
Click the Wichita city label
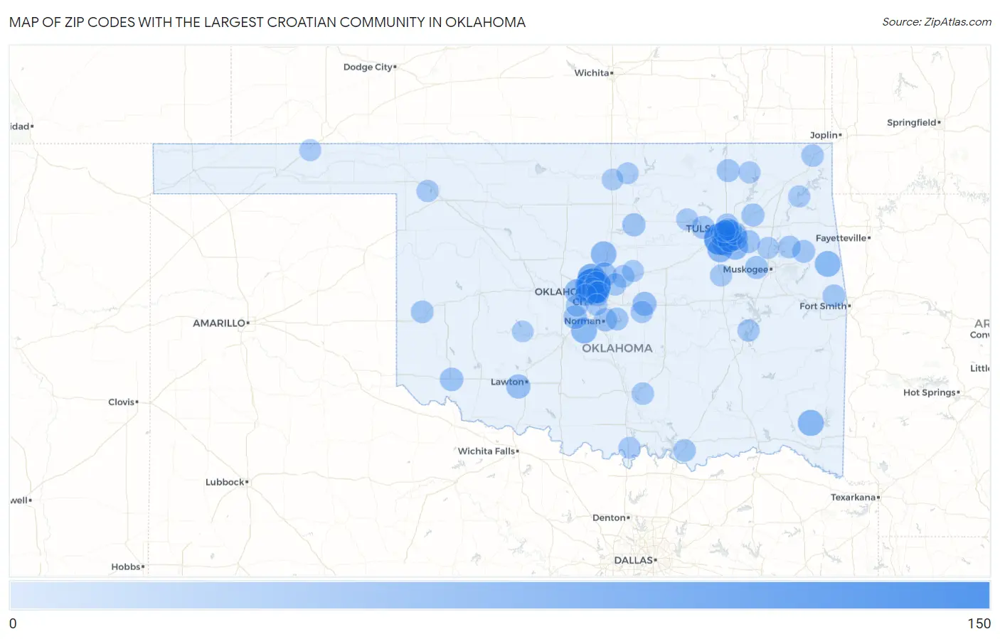[x=592, y=73]
